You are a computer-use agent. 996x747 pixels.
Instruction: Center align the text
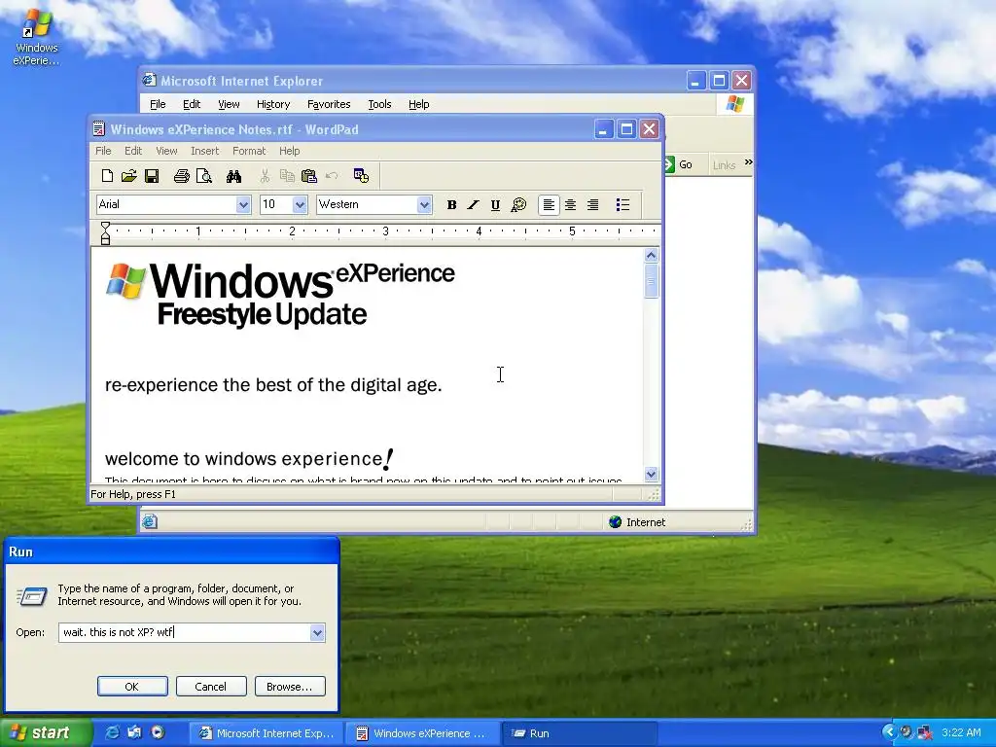570,204
